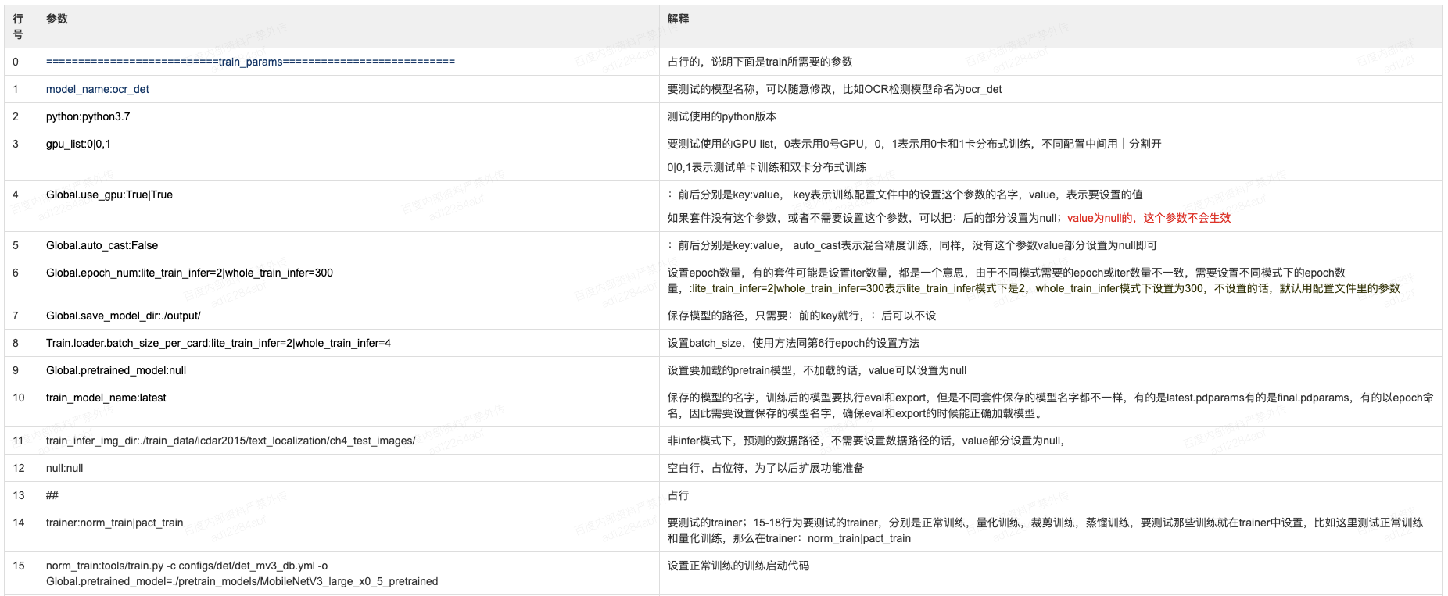This screenshot has width=1448, height=596.
Task: Click explanation 要测试的trainer for row 14
Action: [x=1045, y=530]
